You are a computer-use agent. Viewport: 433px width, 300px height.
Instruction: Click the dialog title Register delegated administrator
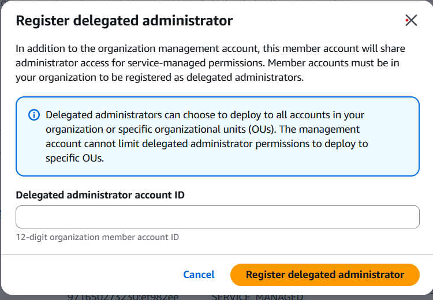(x=124, y=21)
